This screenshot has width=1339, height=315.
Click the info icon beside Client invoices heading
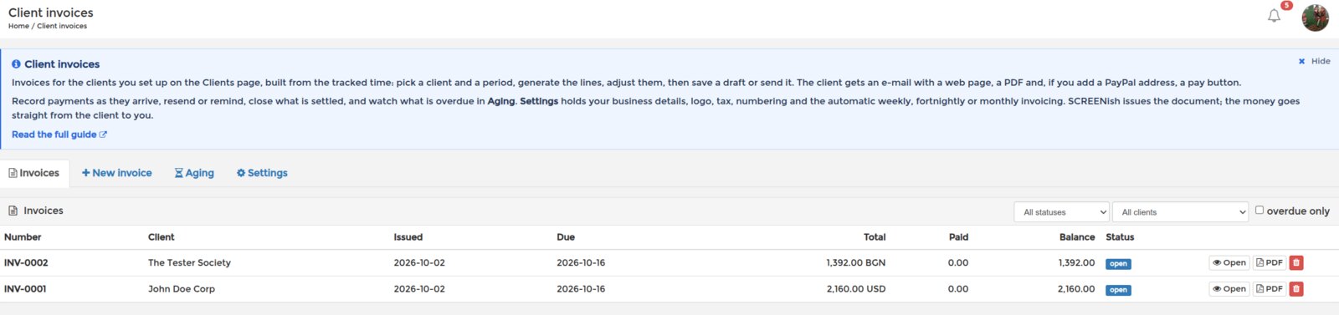[x=16, y=64]
